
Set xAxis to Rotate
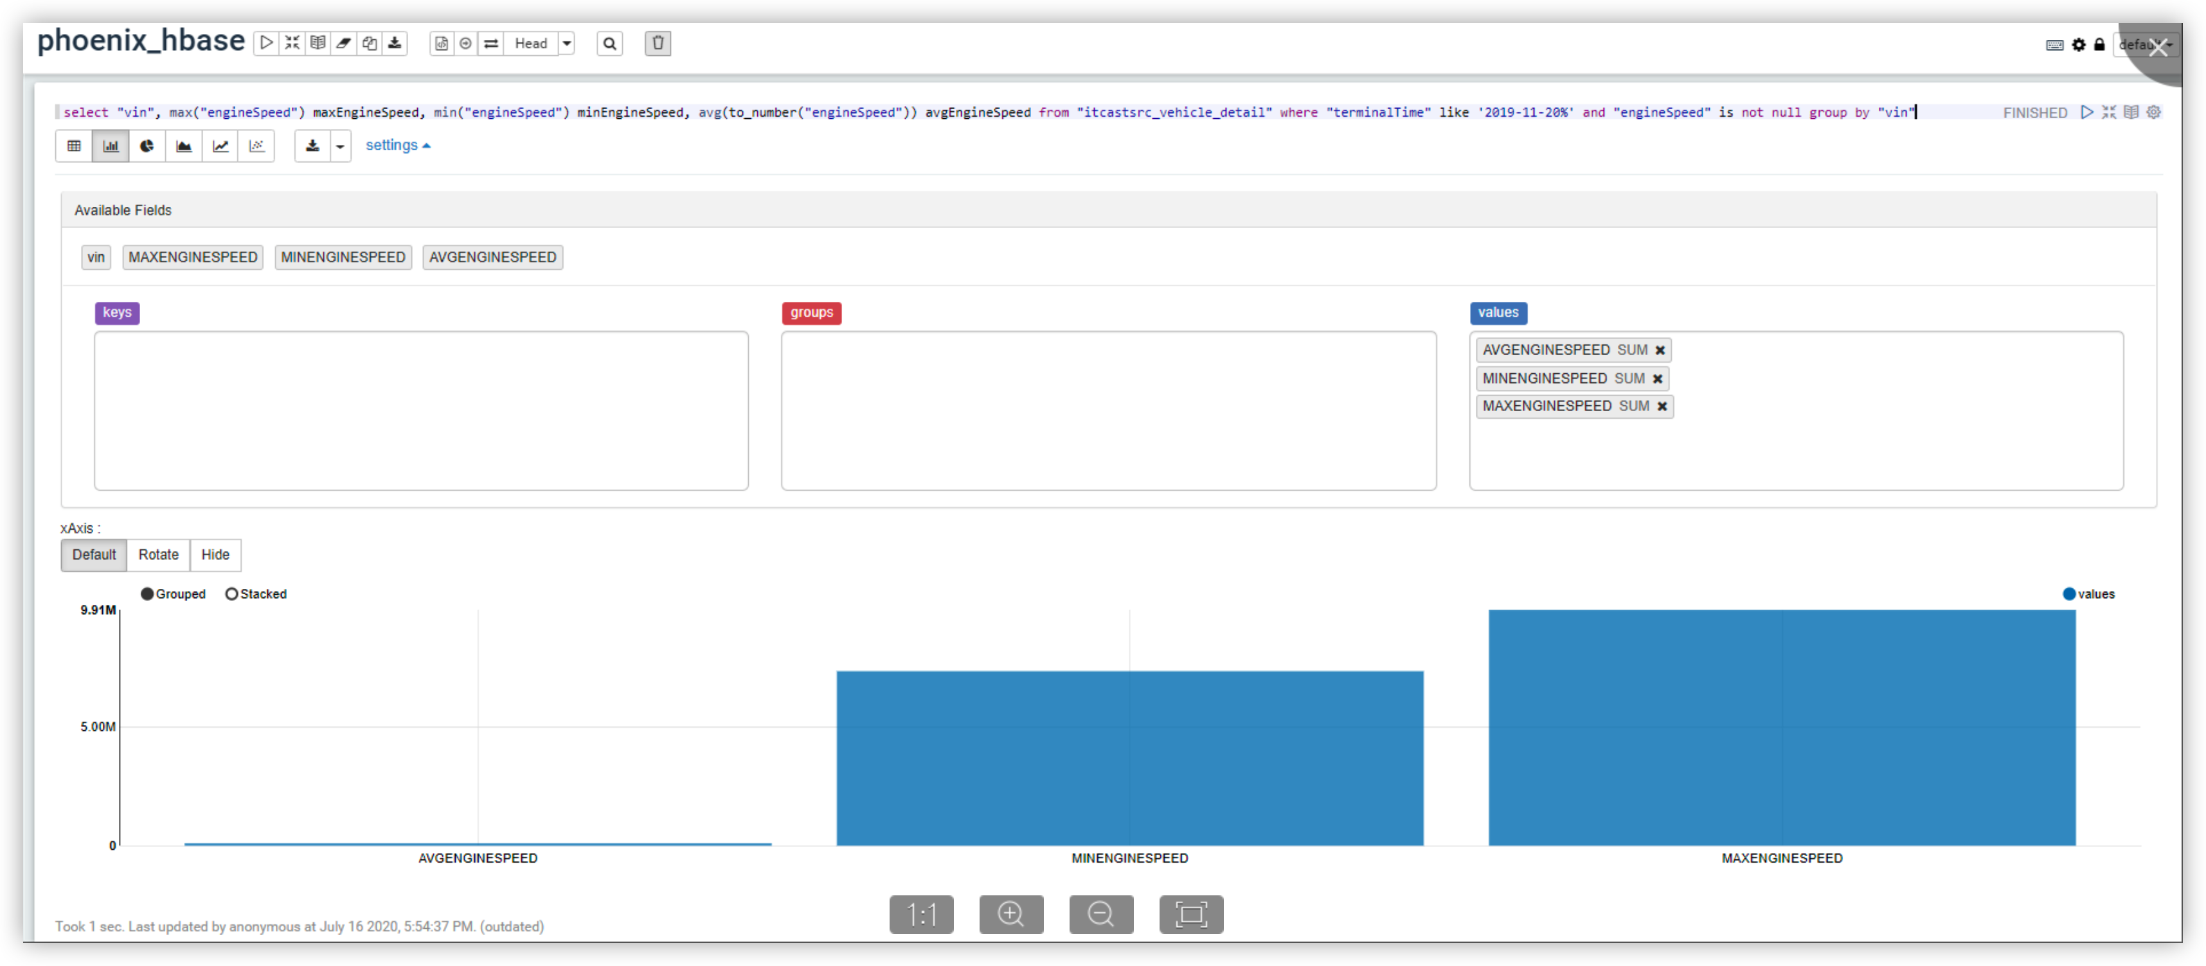[x=158, y=554]
